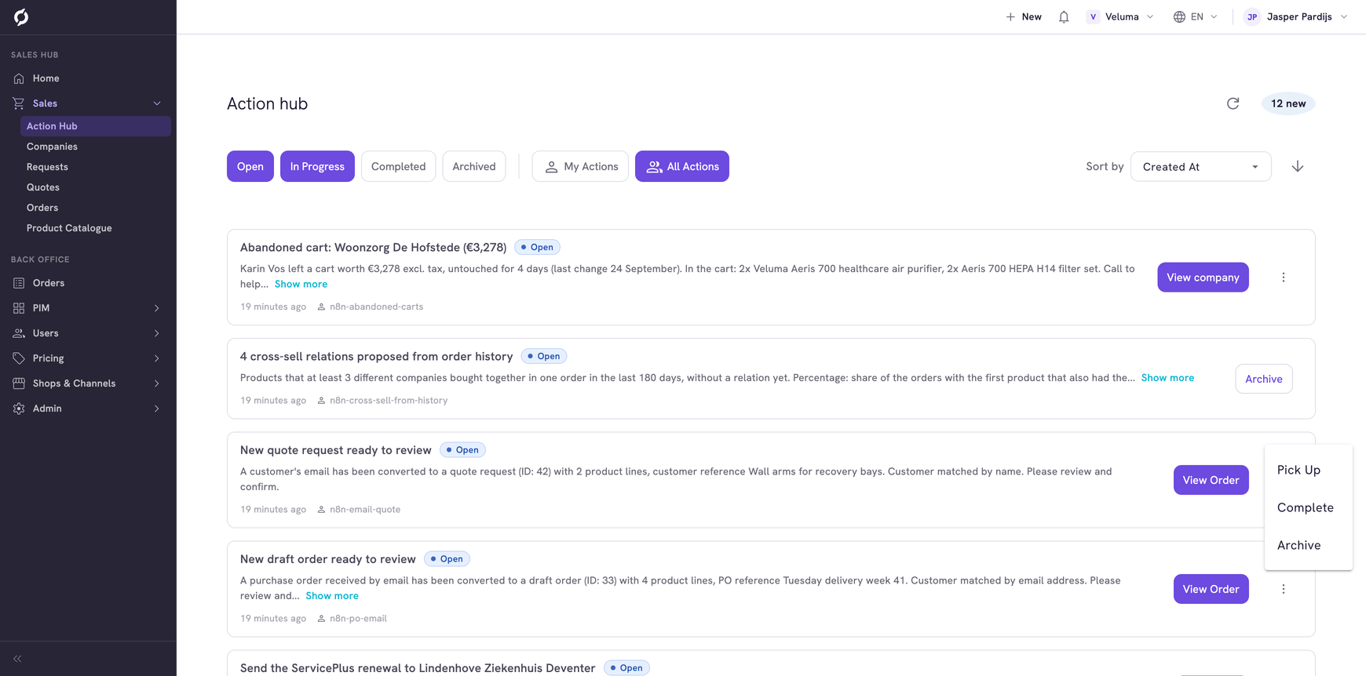Screen dimensions: 1366x676
Task: Choose Complete from the context menu
Action: point(1309,507)
